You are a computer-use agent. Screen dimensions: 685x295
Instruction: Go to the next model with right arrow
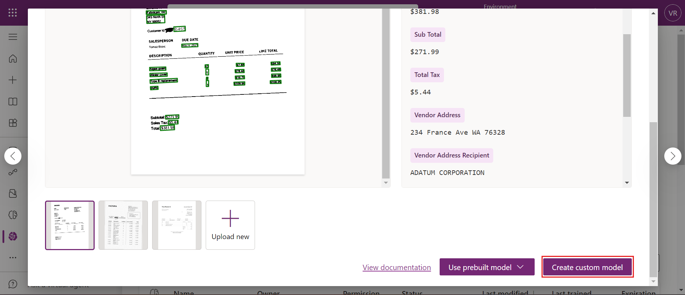pyautogui.click(x=672, y=156)
